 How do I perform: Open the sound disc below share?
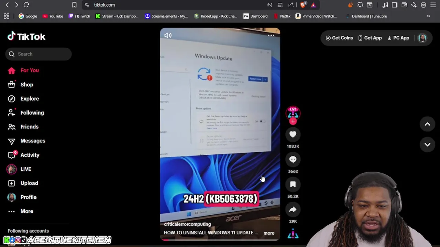pos(293,234)
